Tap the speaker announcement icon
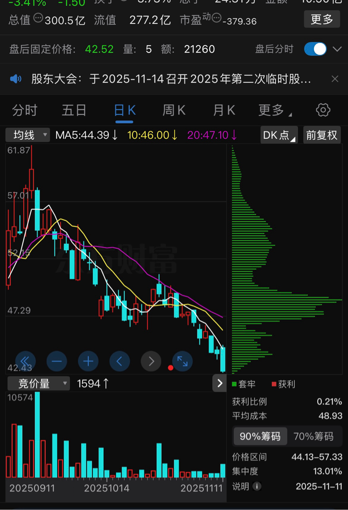This screenshot has width=348, height=510. [15, 79]
